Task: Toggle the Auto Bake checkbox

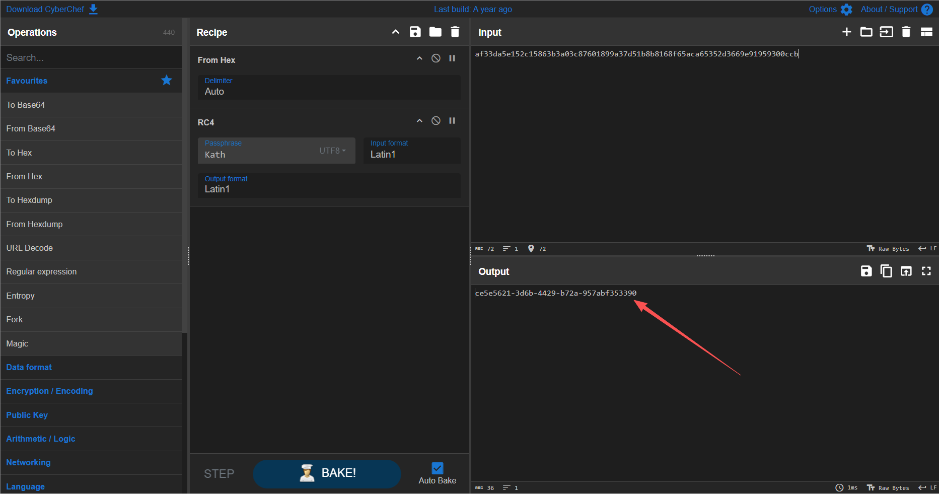Action: click(438, 468)
